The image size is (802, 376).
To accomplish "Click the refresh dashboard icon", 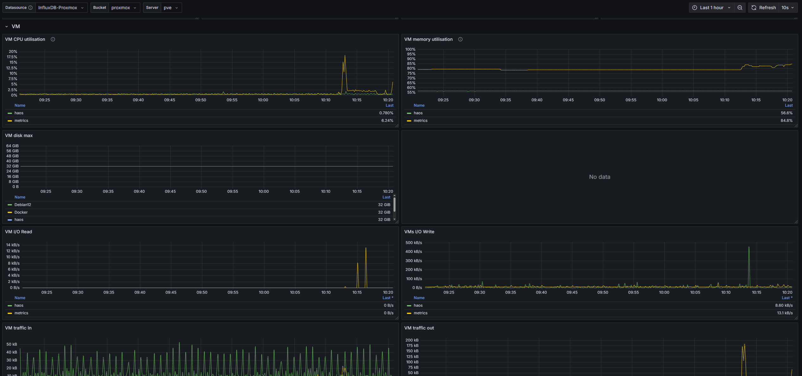I will pyautogui.click(x=754, y=8).
